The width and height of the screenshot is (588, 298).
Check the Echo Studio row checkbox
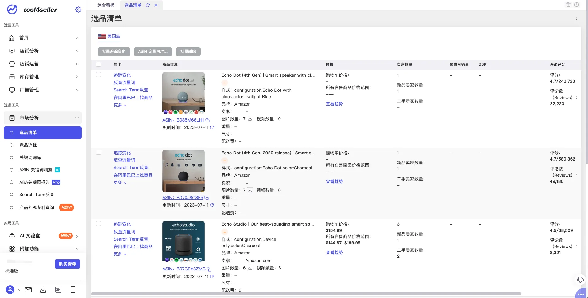99,223
